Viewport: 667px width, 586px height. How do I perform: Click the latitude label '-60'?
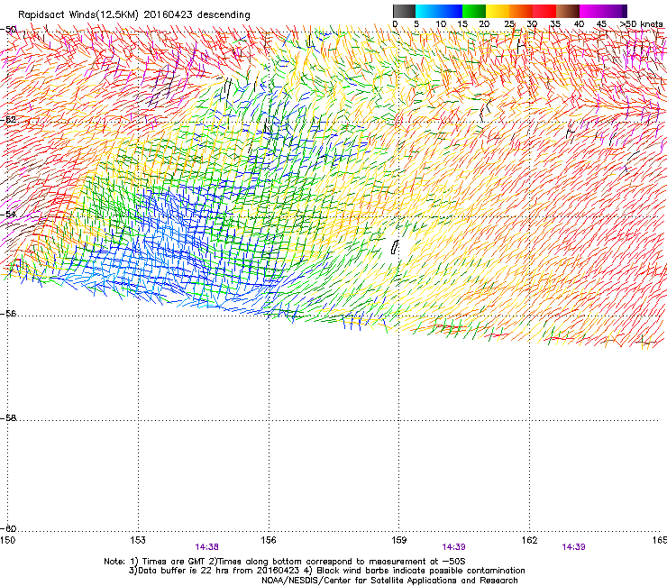[8, 529]
